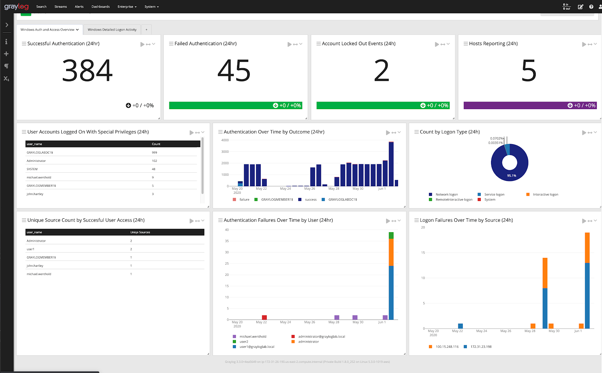Click the Graylog logo
Viewport: 602px width, 373px height.
tap(16, 6)
